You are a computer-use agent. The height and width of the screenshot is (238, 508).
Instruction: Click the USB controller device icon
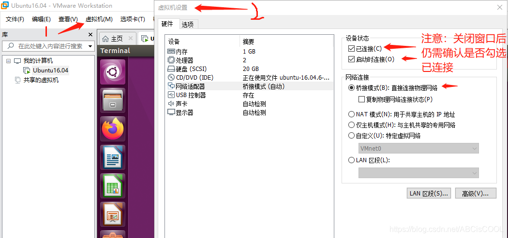(x=171, y=95)
